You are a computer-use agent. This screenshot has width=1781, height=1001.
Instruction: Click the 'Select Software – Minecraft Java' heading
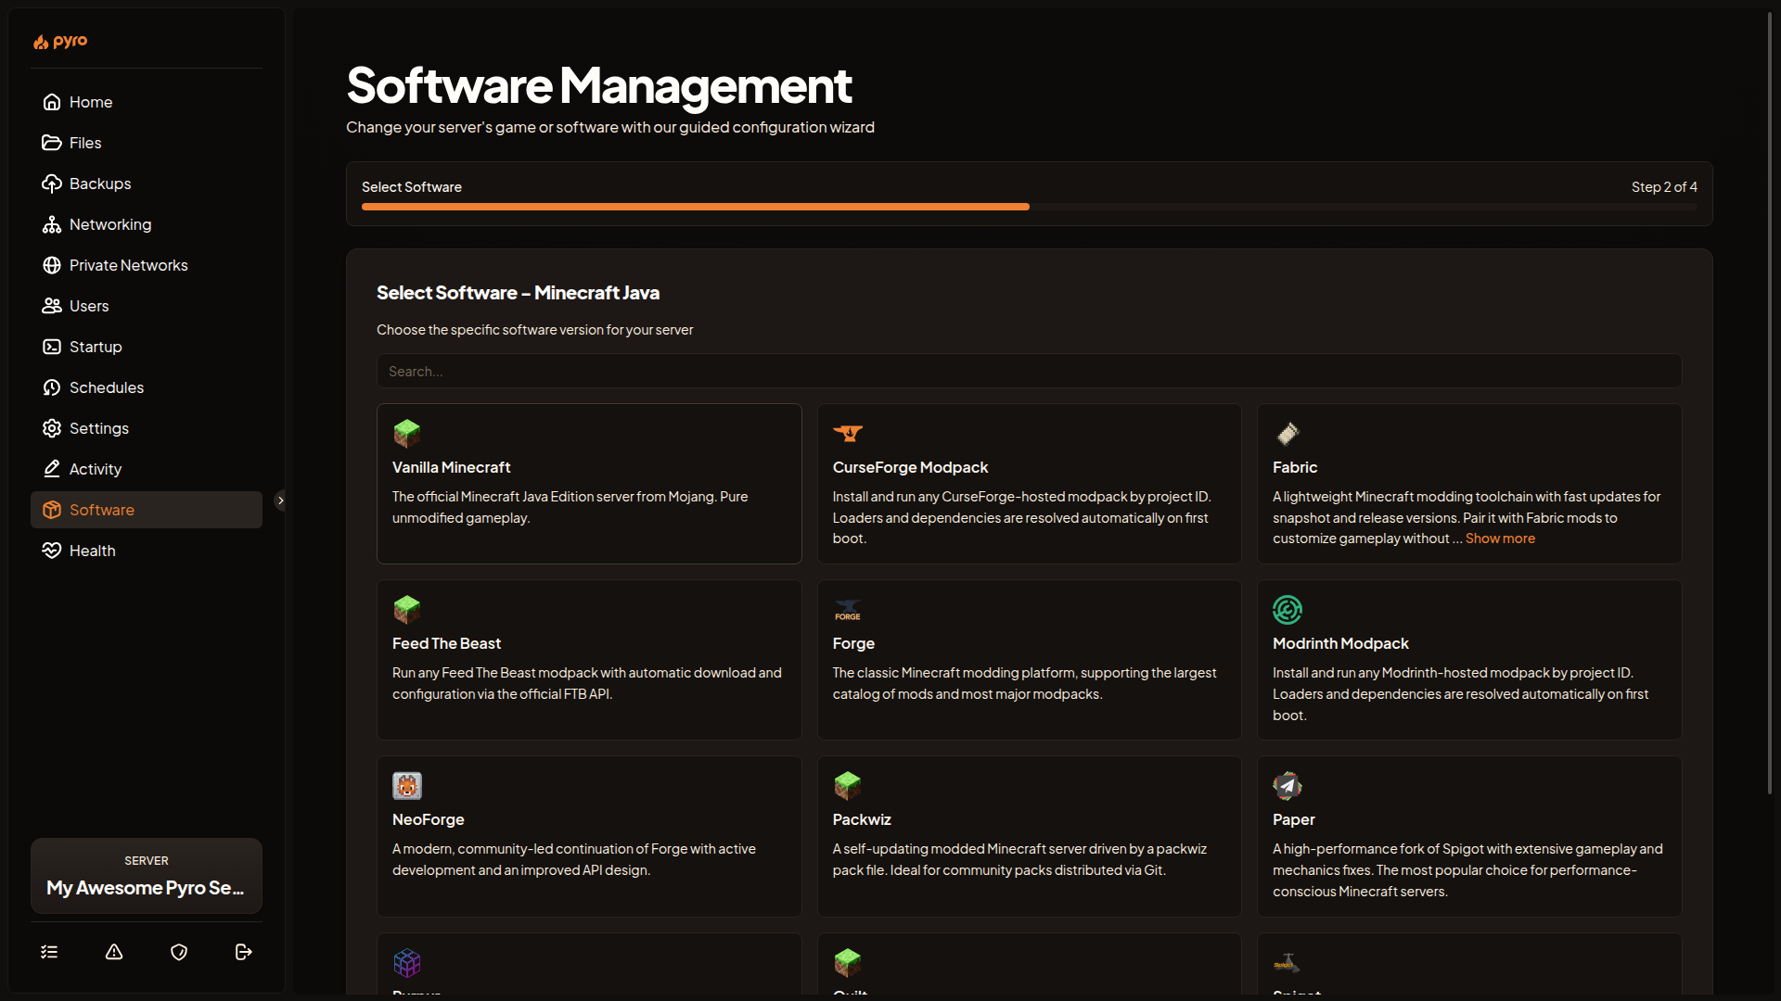click(518, 293)
